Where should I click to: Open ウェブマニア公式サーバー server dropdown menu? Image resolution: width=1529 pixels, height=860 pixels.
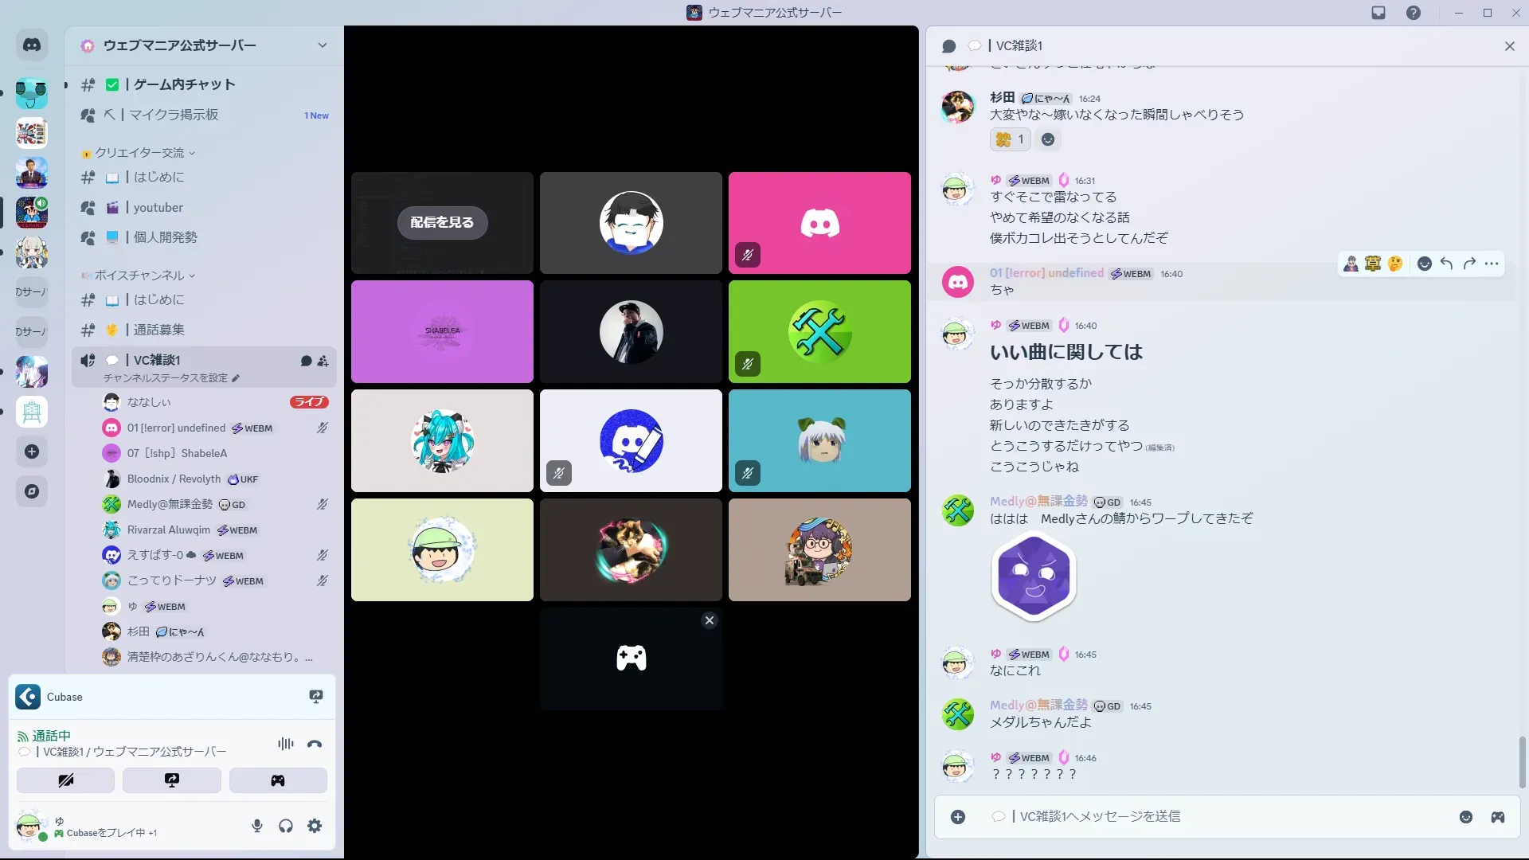322,45
